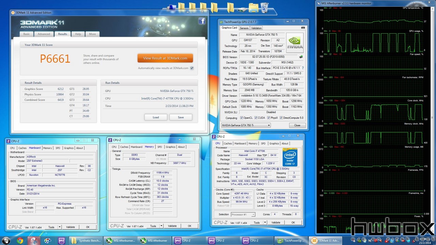The width and height of the screenshot is (436, 245).
Task: Open Caches tab in CPU tab window
Action: click(228, 144)
